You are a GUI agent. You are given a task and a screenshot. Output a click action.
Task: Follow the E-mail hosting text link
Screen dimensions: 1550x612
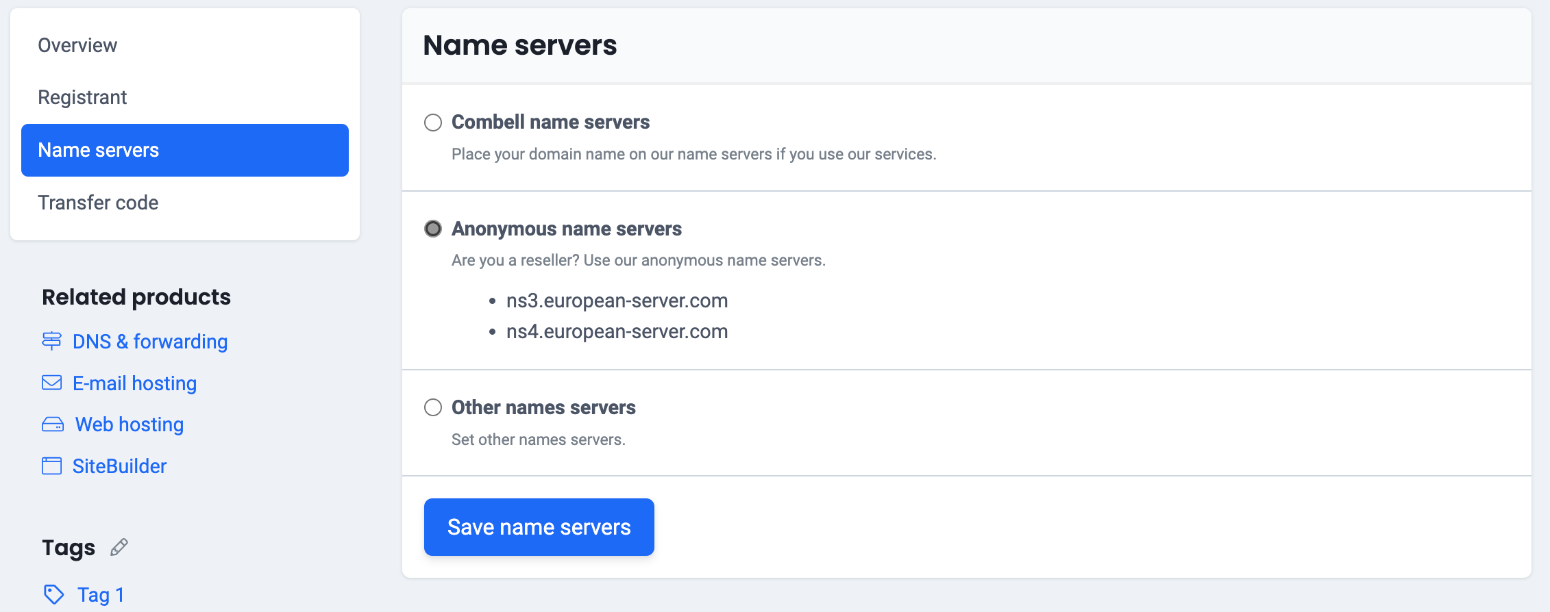click(134, 383)
